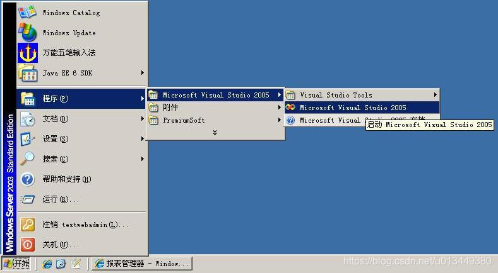Click the 运行(R) run icon
Viewport: 498px width, 273px height.
coord(28,199)
